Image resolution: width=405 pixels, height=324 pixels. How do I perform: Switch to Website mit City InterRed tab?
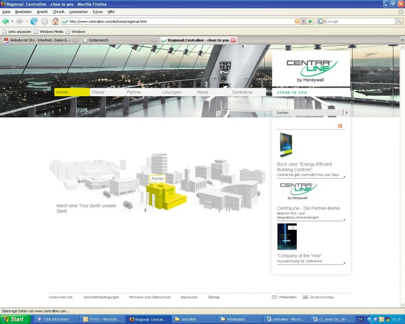coord(39,40)
